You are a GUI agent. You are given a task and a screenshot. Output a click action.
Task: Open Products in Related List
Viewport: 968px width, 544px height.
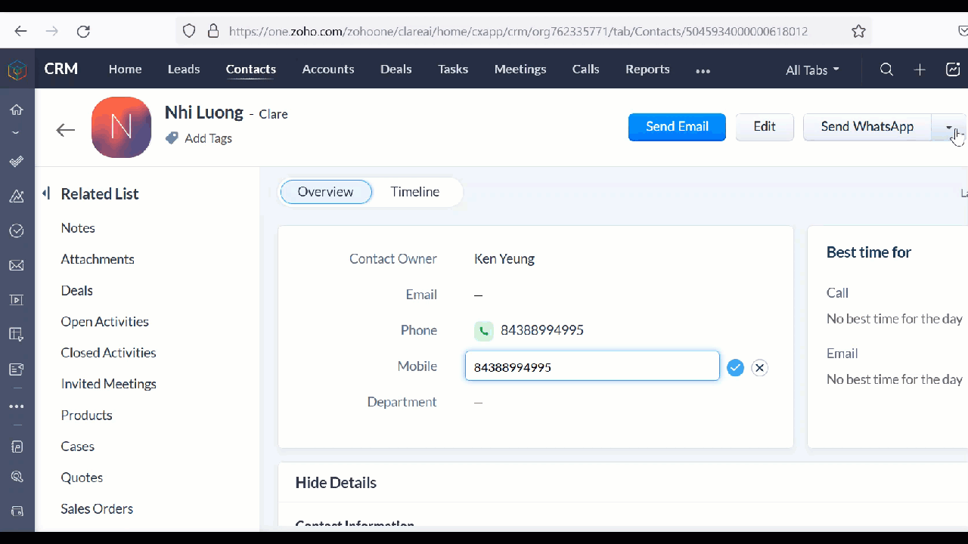[x=86, y=416]
